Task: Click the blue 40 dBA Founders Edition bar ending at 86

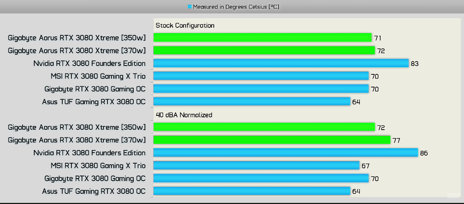Action: pyautogui.click(x=286, y=153)
